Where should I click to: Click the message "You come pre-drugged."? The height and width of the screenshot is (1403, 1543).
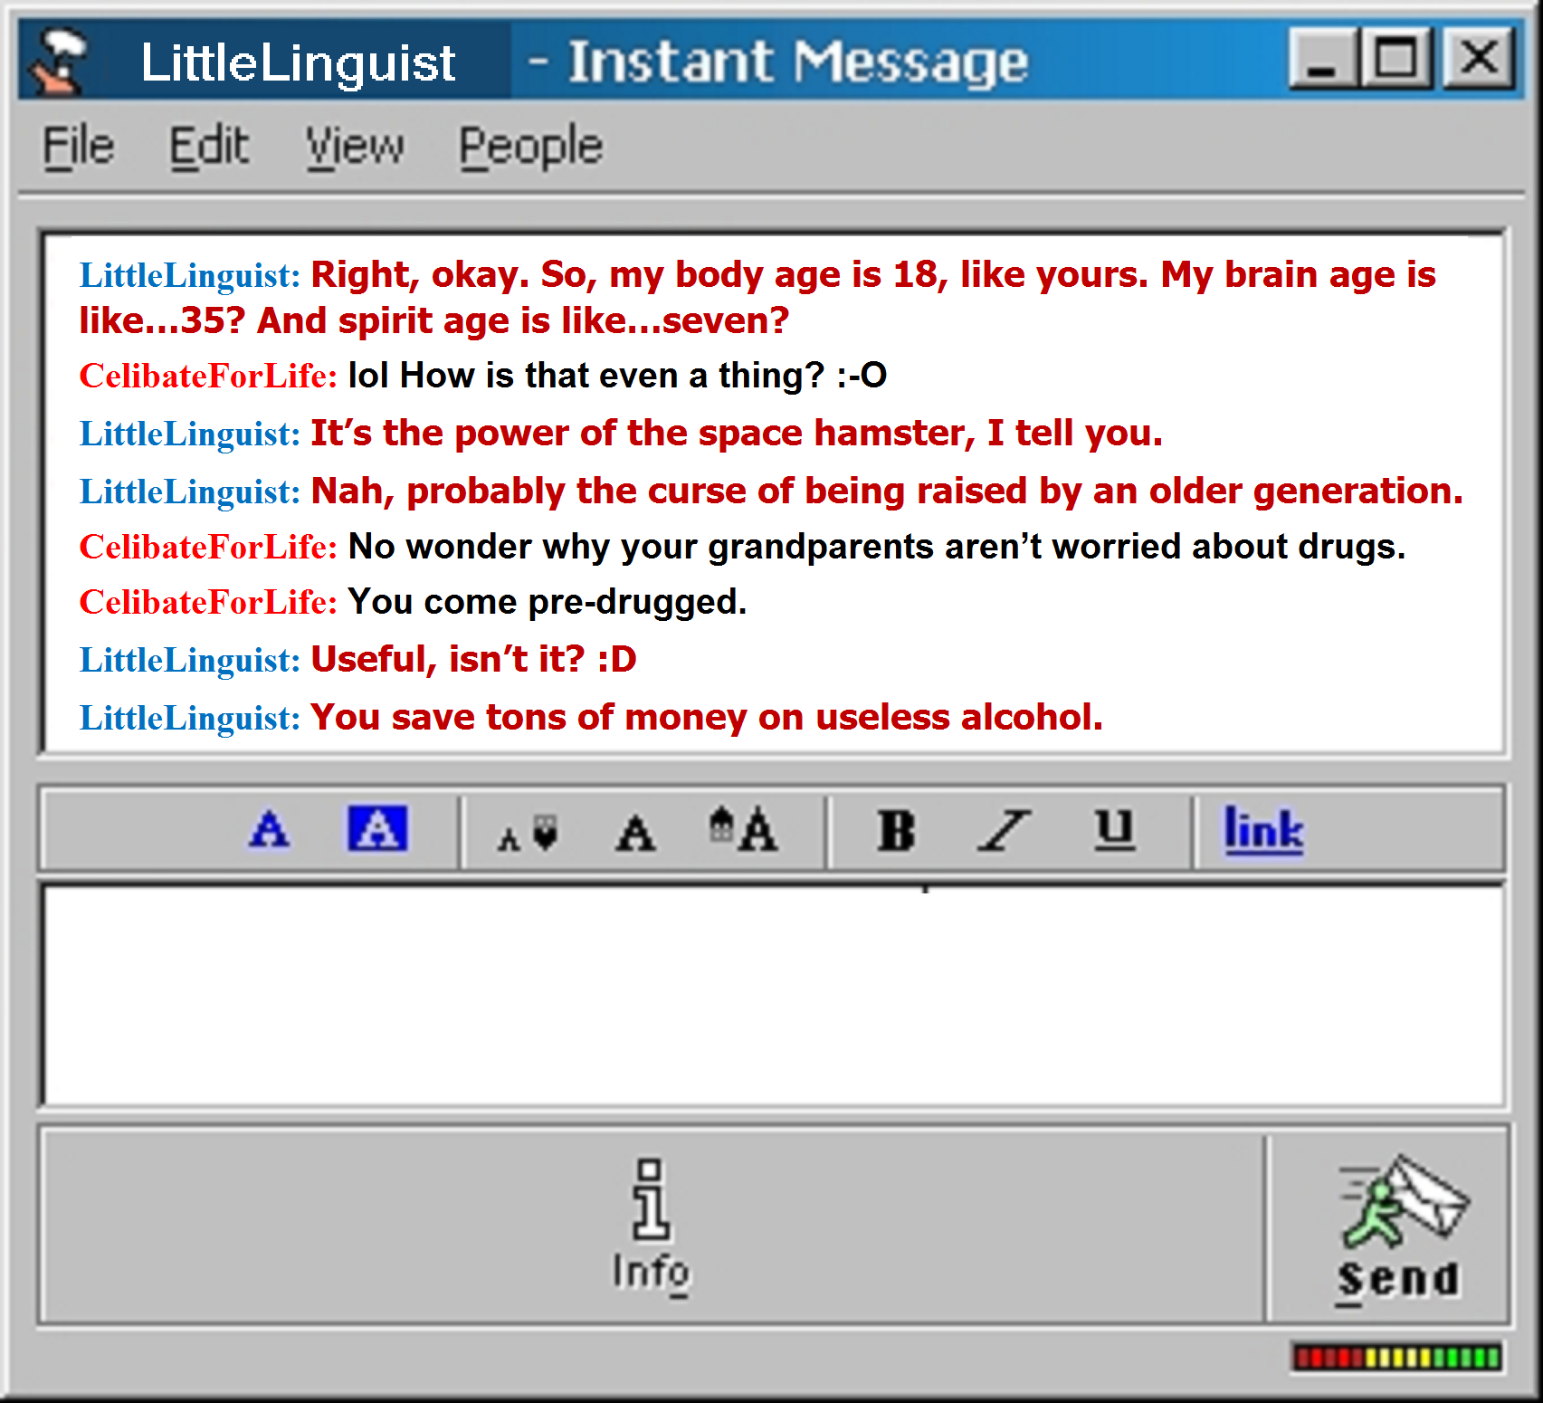click(x=548, y=602)
